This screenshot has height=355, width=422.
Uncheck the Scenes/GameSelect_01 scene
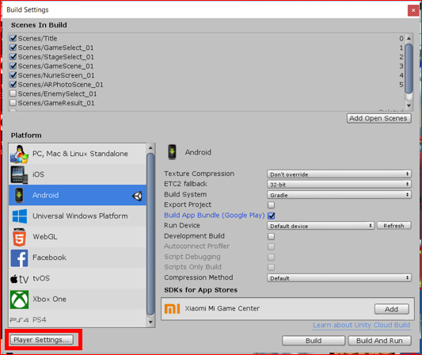pyautogui.click(x=13, y=48)
